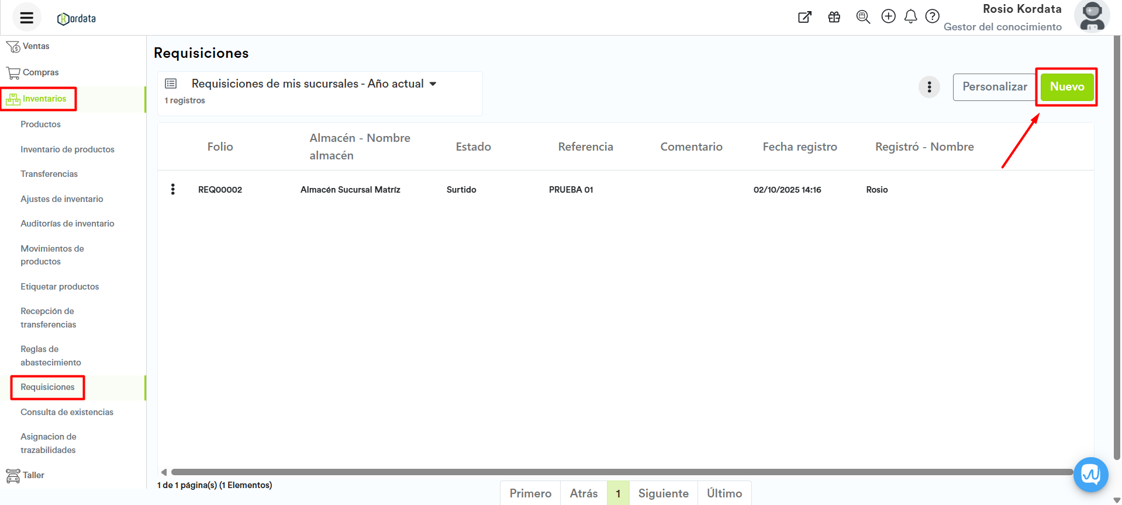This screenshot has width=1122, height=505.
Task: Open the help question mark icon
Action: (933, 16)
